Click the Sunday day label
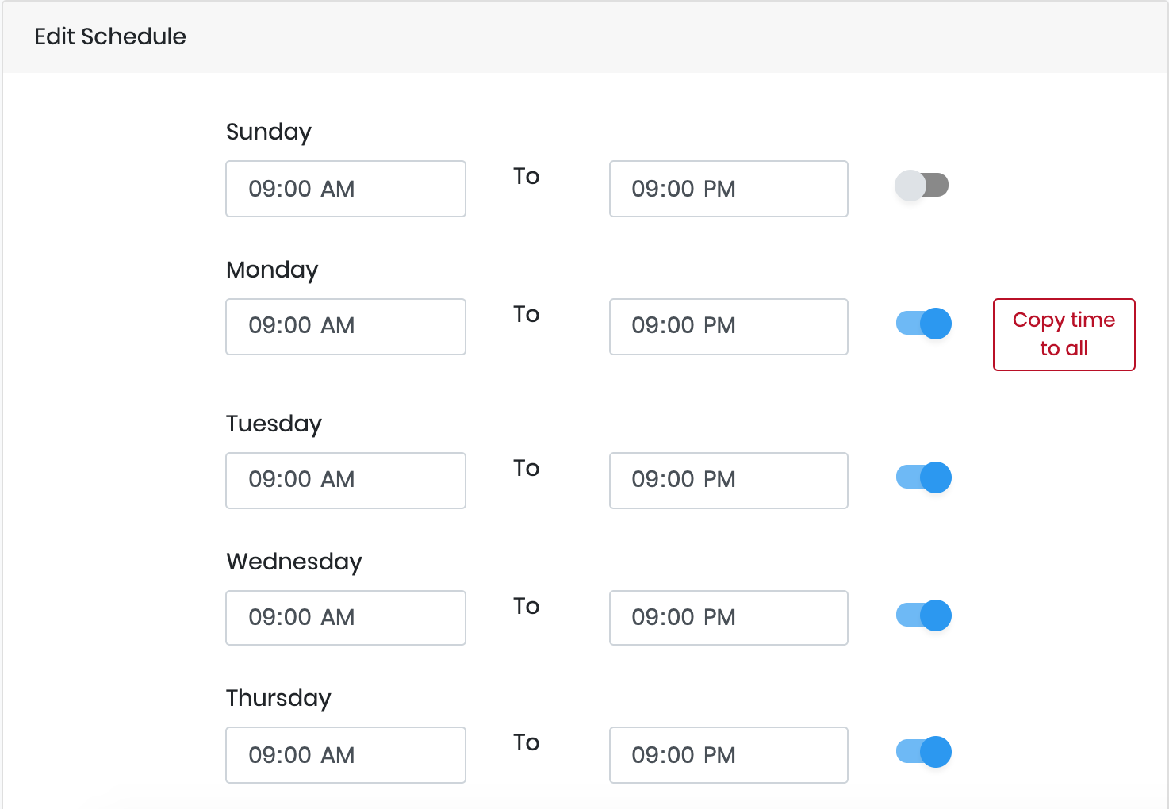Image resolution: width=1169 pixels, height=809 pixels. (269, 132)
